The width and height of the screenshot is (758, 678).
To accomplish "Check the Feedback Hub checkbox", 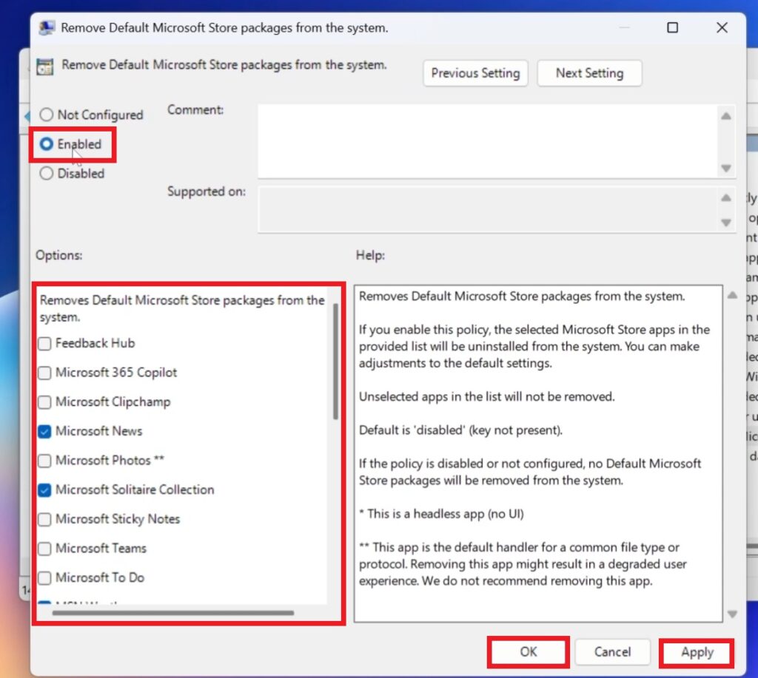I will coord(45,344).
